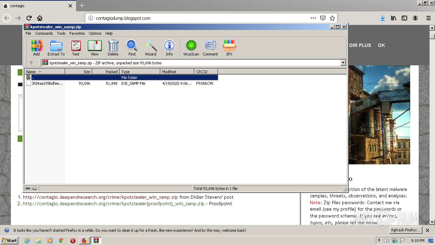Dismiss the Firefox refresh notification
This screenshot has height=245, width=435.
click(428, 230)
